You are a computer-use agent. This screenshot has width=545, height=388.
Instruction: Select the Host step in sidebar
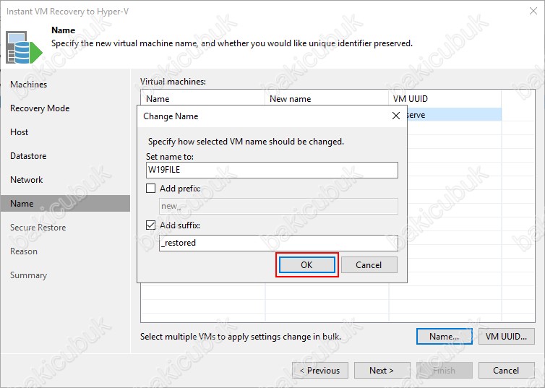click(20, 132)
